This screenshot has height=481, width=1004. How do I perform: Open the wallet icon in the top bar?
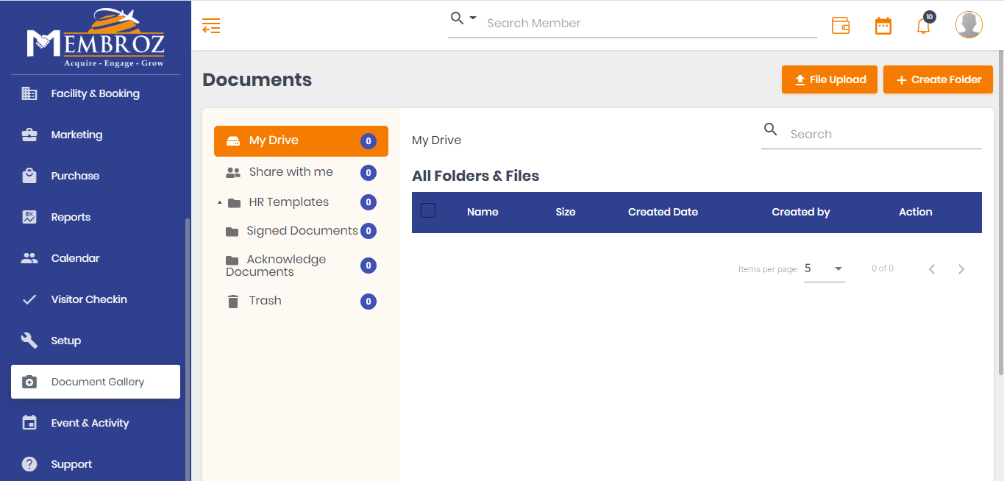(841, 25)
